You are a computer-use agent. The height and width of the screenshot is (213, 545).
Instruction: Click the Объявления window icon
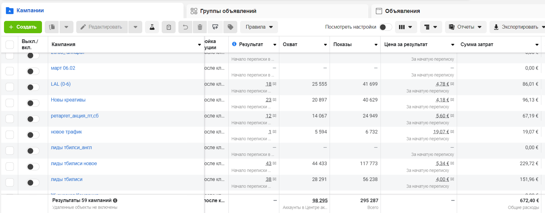379,11
